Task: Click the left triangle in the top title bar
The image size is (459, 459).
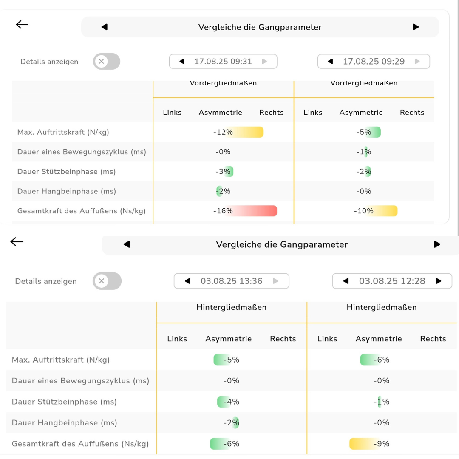Action: point(105,27)
